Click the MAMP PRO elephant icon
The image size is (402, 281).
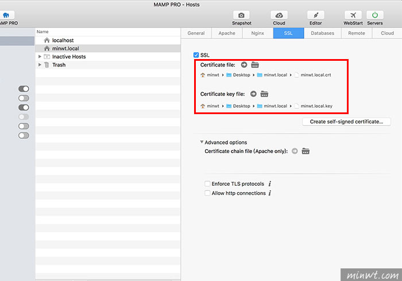[x=6, y=15]
